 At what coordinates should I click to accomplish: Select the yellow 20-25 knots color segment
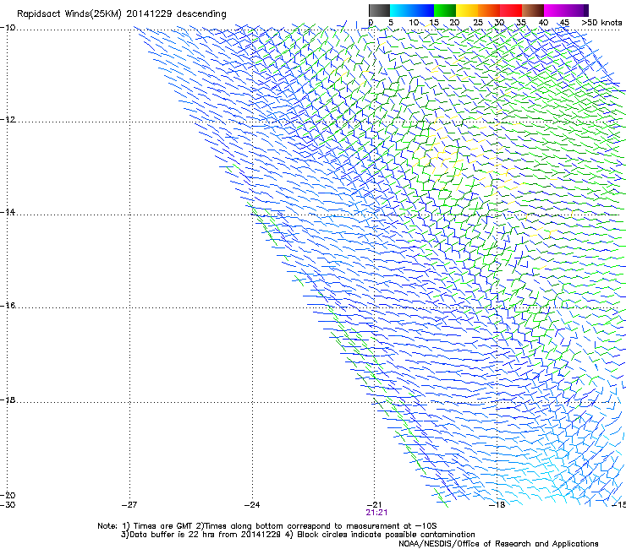click(x=467, y=10)
